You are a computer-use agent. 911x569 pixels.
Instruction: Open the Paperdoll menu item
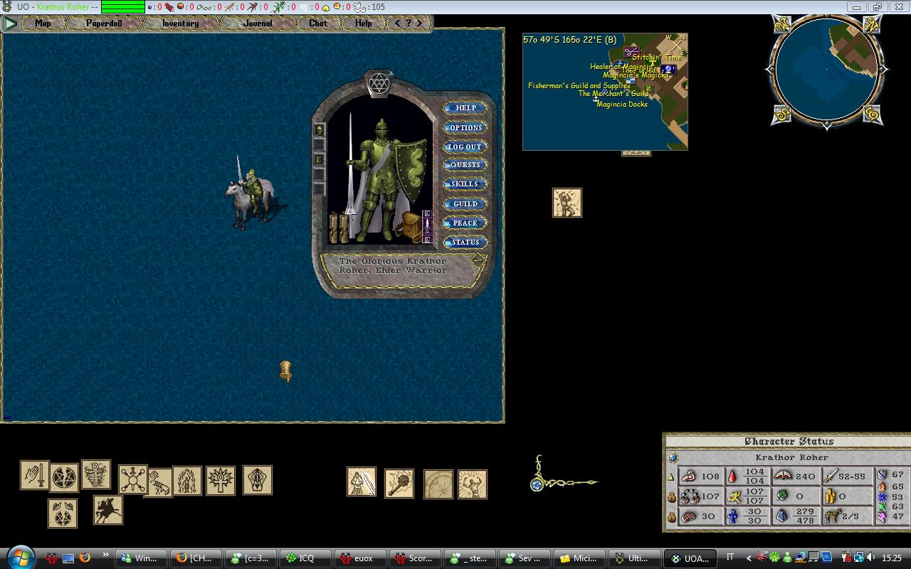[104, 23]
